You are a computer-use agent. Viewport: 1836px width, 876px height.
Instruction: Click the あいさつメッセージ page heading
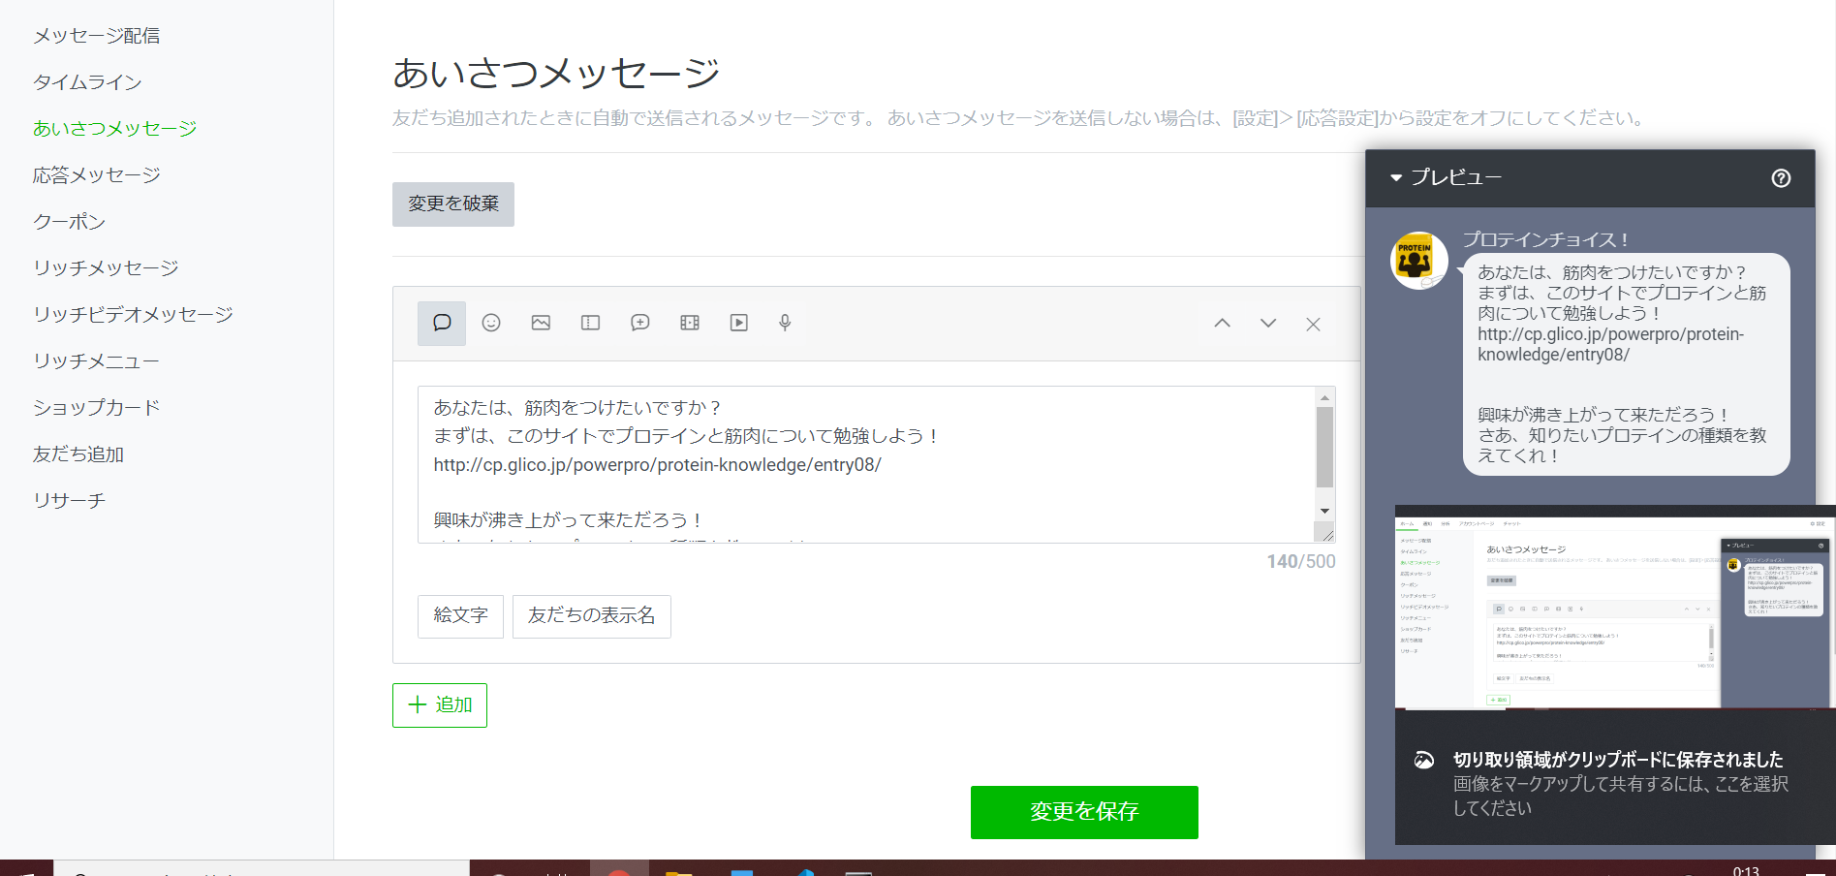pos(556,73)
